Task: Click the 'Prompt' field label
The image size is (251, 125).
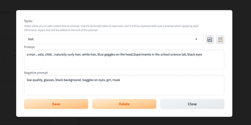Action: tap(30, 47)
